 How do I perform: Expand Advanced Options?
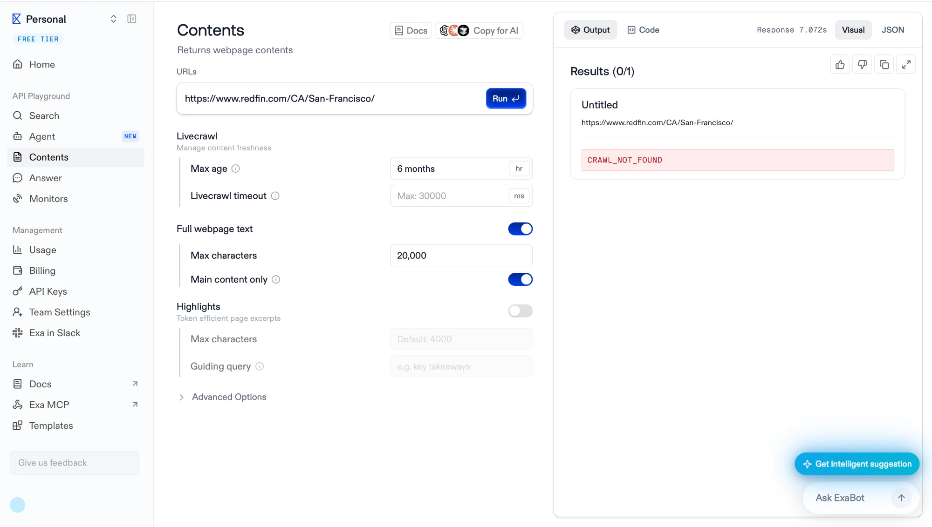tap(223, 397)
